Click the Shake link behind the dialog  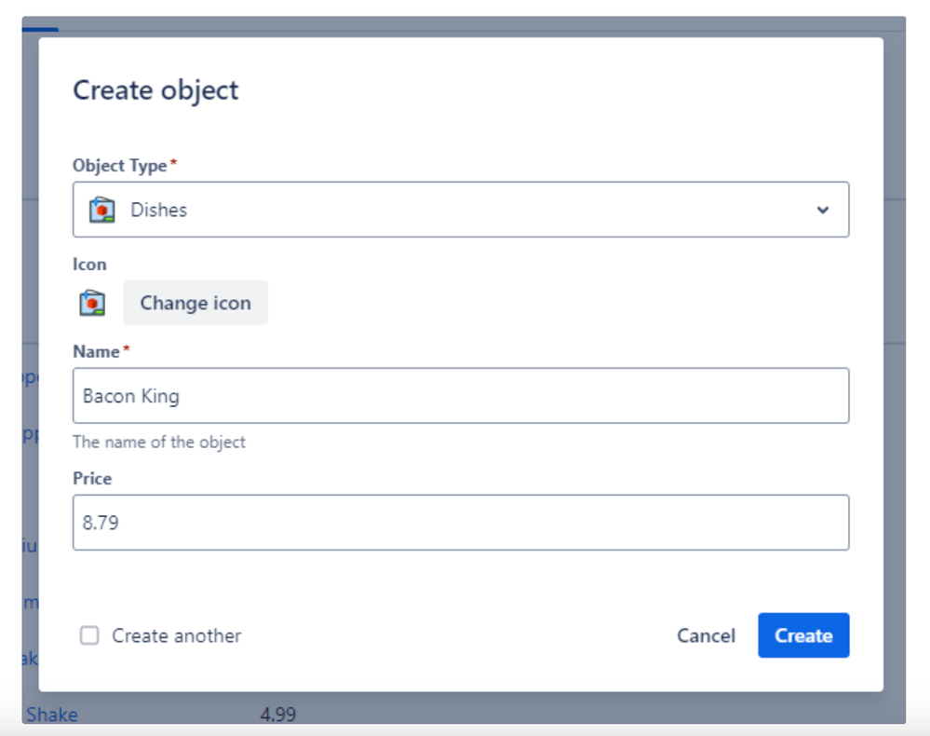coord(52,714)
